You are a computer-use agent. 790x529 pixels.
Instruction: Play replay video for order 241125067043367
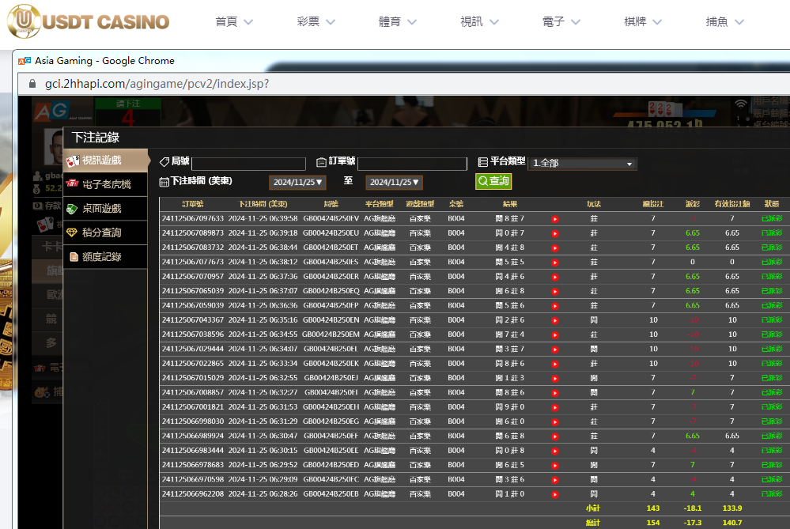554,320
